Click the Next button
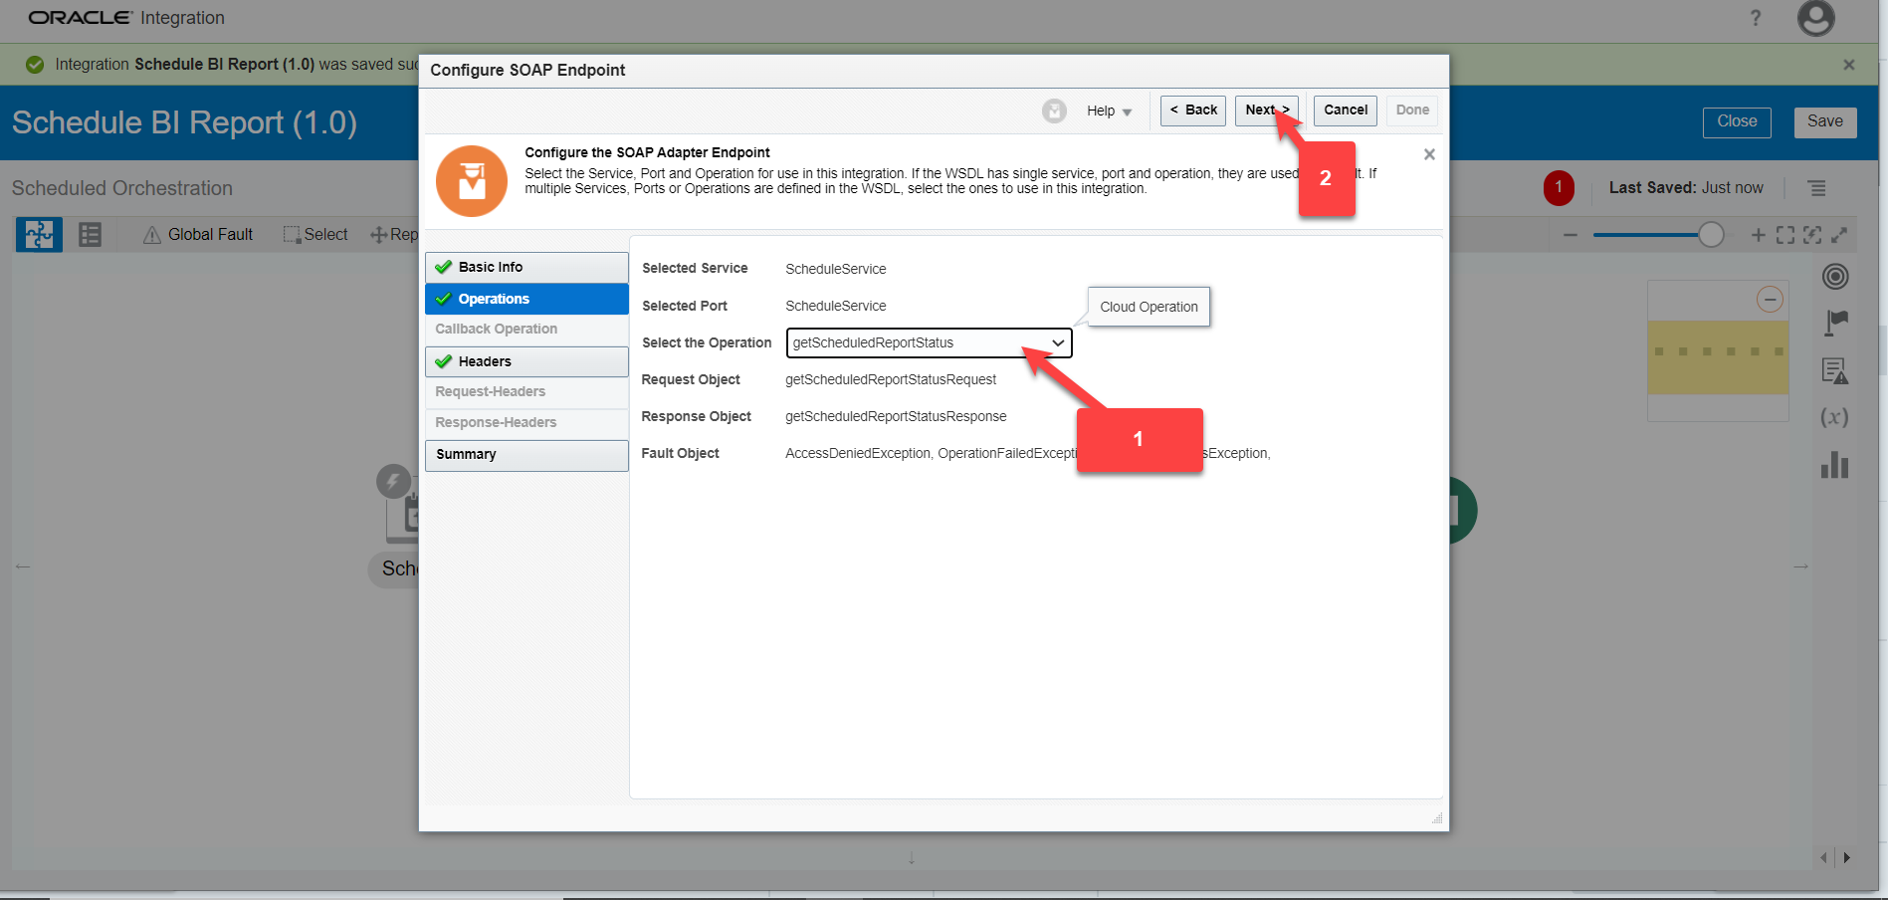1888x900 pixels. pyautogui.click(x=1266, y=111)
